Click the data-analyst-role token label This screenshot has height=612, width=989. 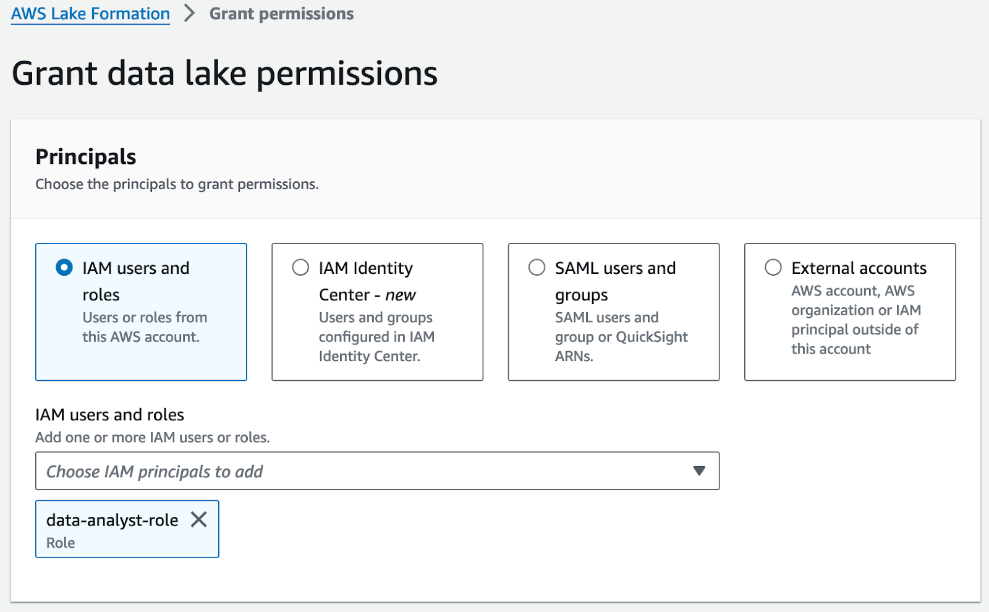point(112,520)
